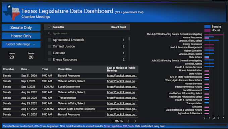The image size is (228, 129).
Task: Click S/C on Defense & Veterans' Affairs chart label
Action: 184,110
